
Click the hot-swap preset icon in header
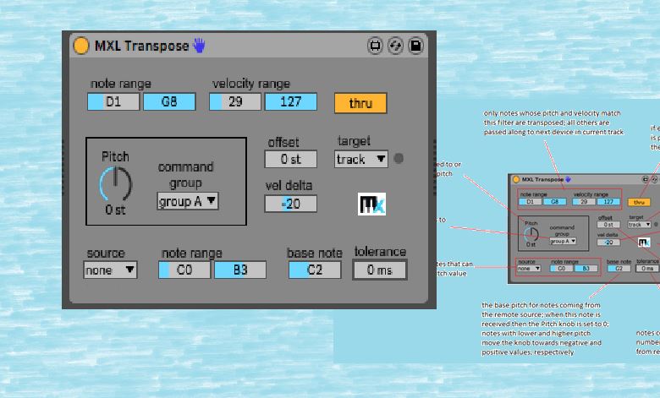(x=375, y=46)
